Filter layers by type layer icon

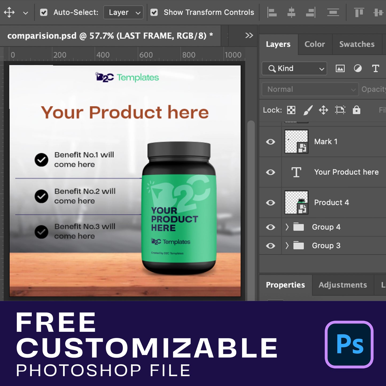[375, 69]
